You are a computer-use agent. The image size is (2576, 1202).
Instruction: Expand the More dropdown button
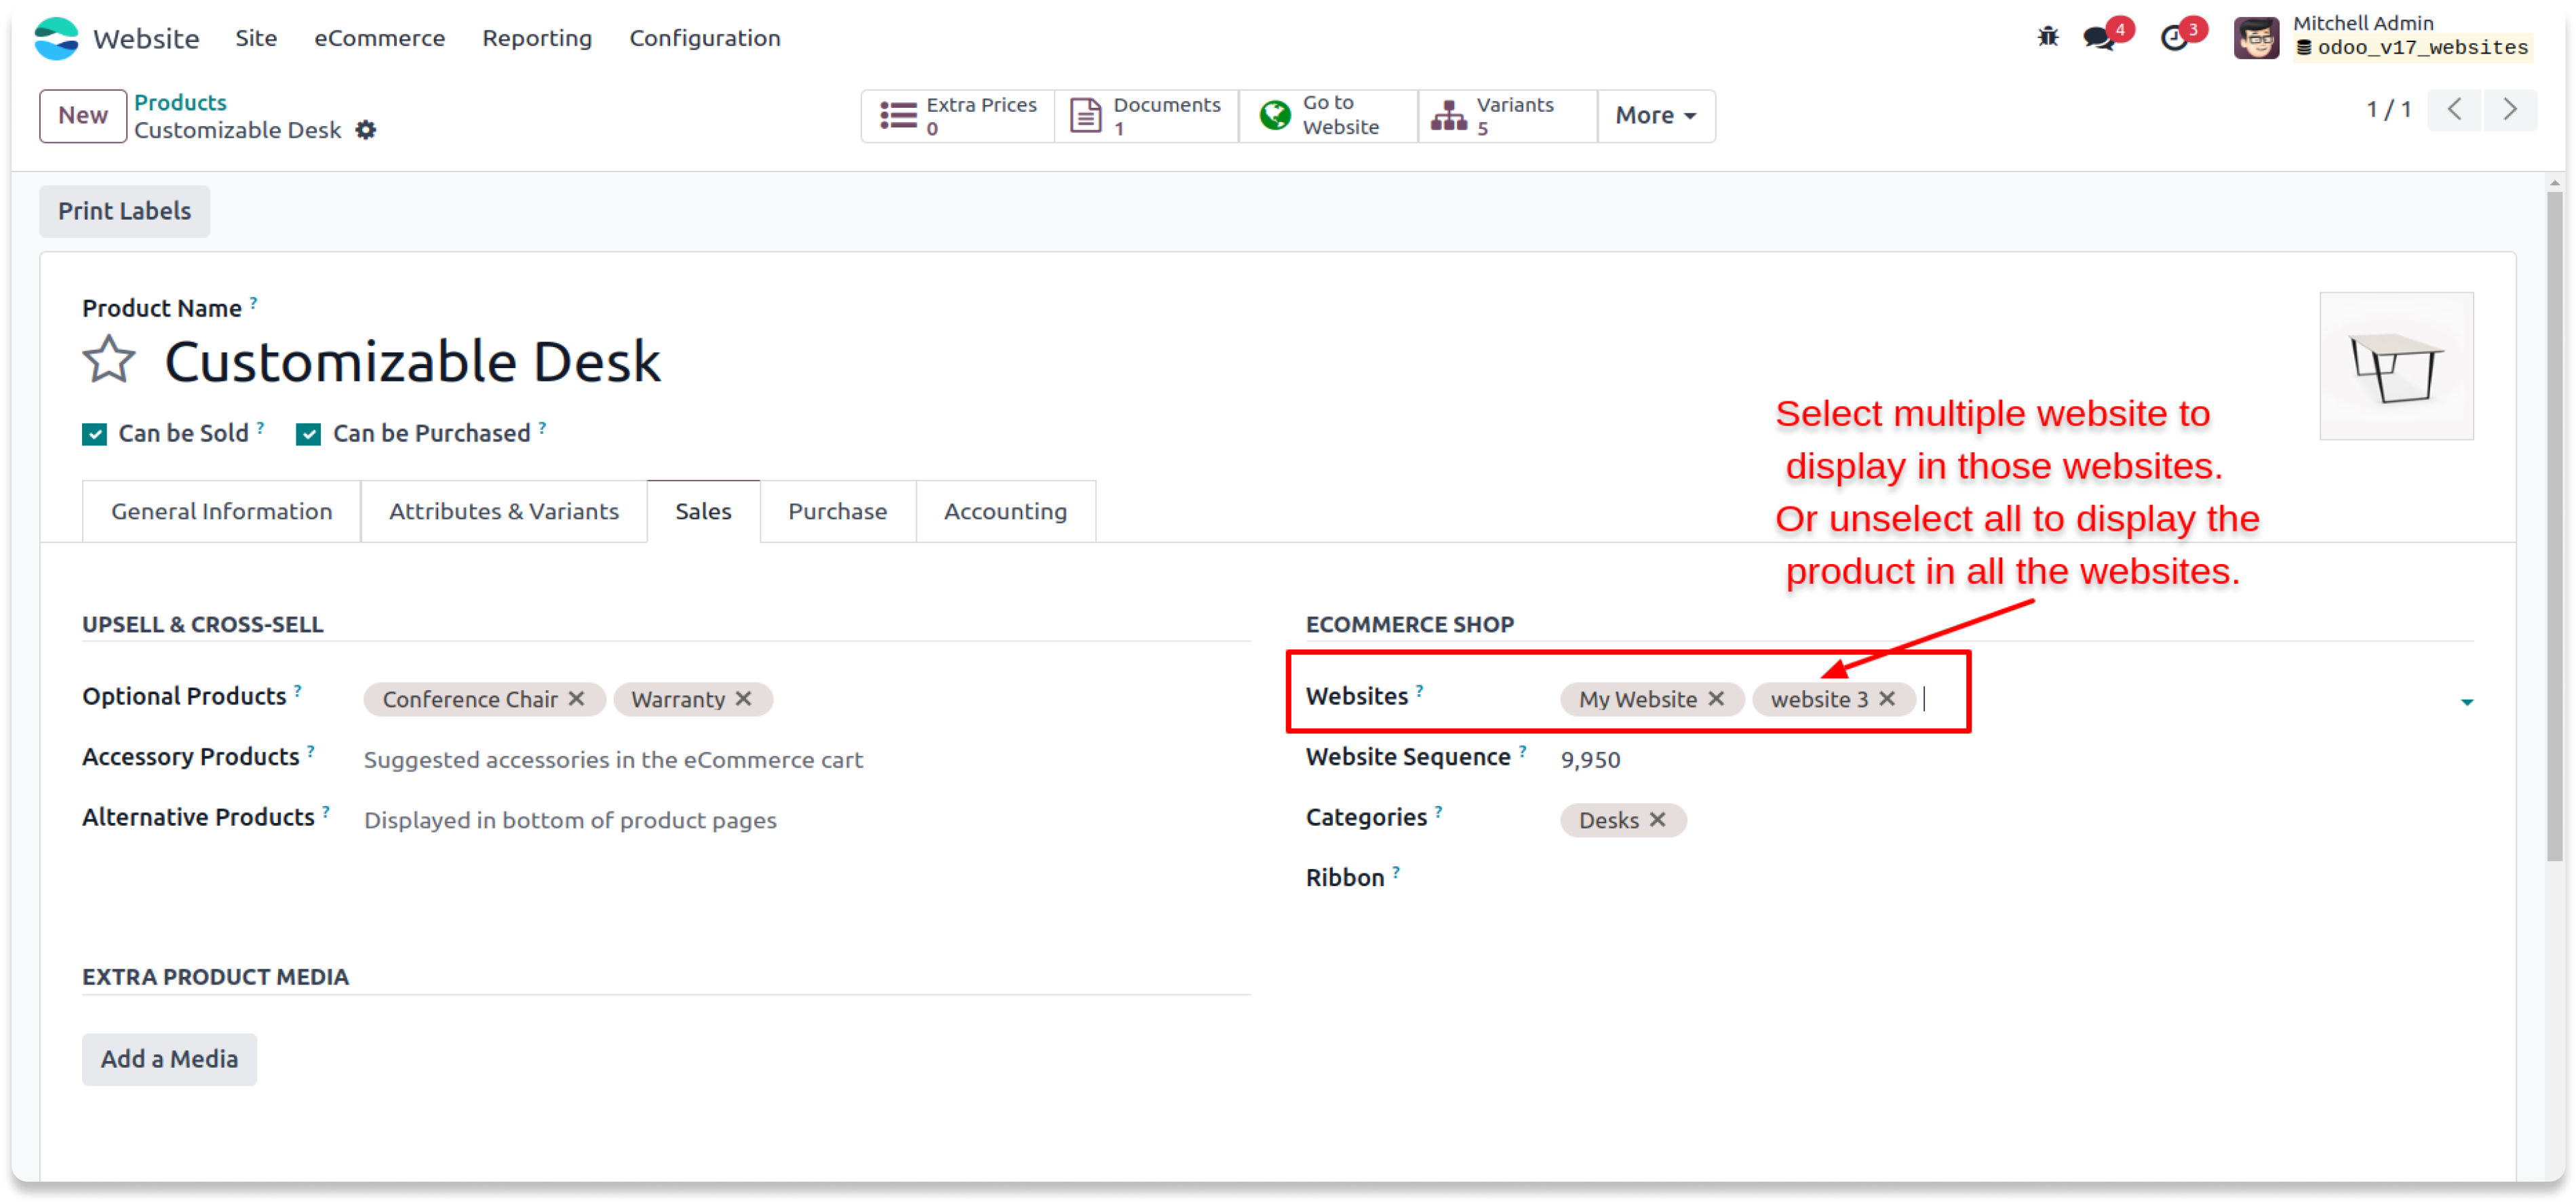[1655, 116]
